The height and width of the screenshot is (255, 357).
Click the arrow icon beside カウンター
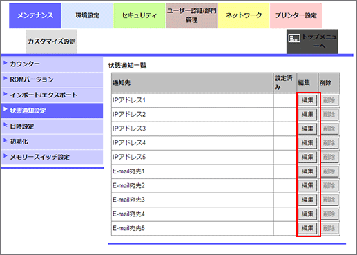click(6, 63)
